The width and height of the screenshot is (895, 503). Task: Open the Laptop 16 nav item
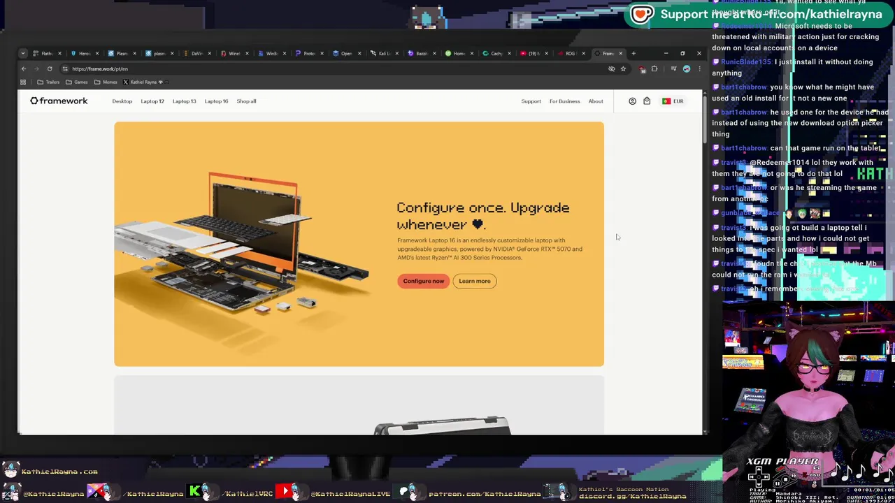(x=216, y=101)
